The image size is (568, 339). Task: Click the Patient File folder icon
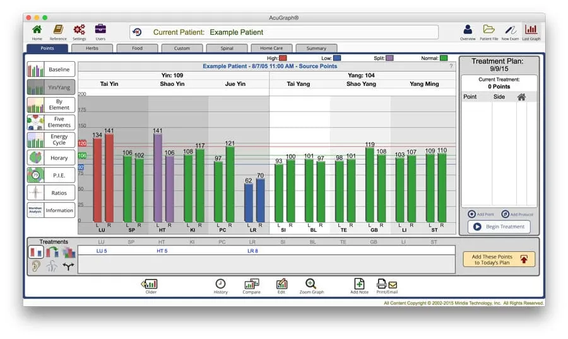point(488,31)
